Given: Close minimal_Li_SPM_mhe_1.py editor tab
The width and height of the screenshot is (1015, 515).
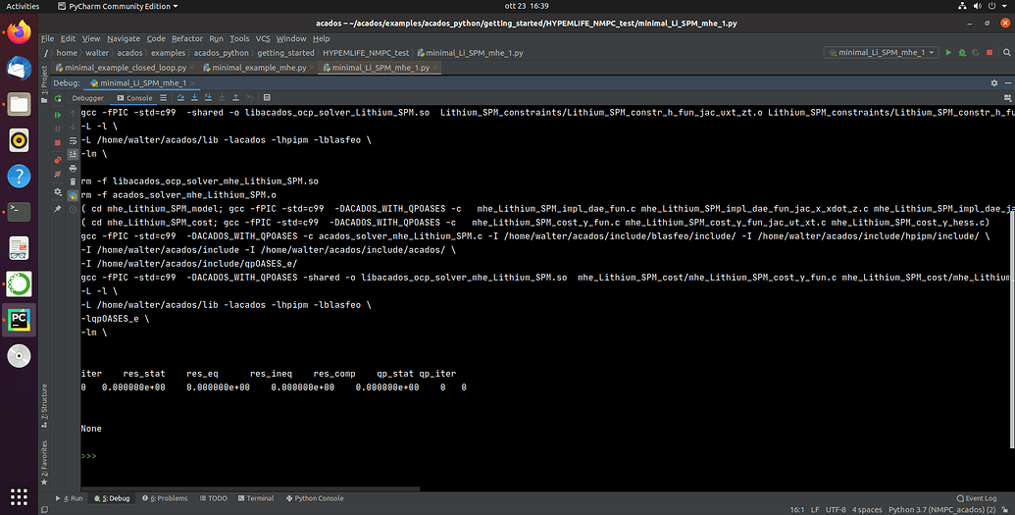Looking at the screenshot, I should tap(435, 68).
